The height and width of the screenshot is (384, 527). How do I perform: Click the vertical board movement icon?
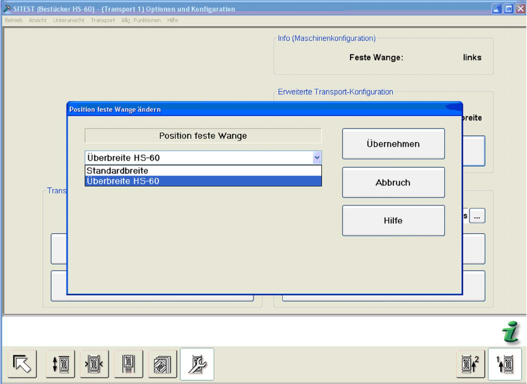pyautogui.click(x=60, y=364)
